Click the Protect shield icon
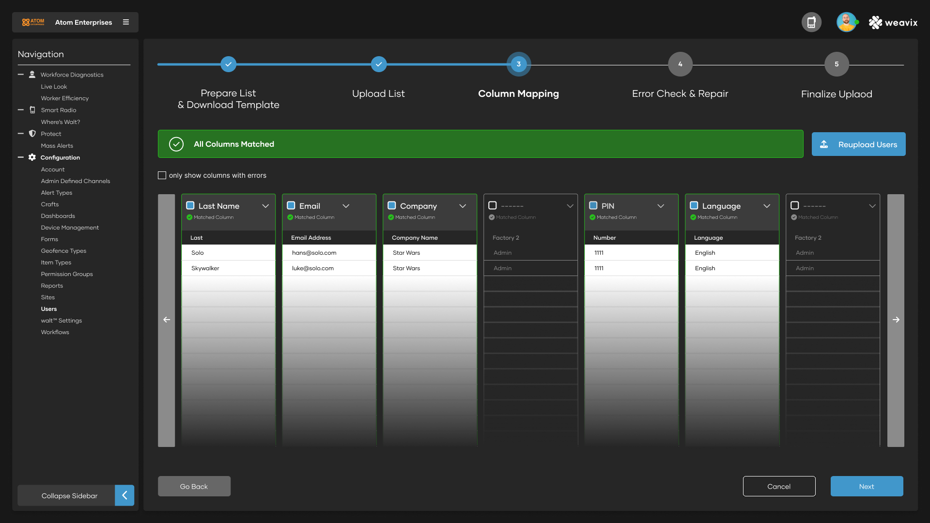Image resolution: width=930 pixels, height=523 pixels. [x=32, y=134]
